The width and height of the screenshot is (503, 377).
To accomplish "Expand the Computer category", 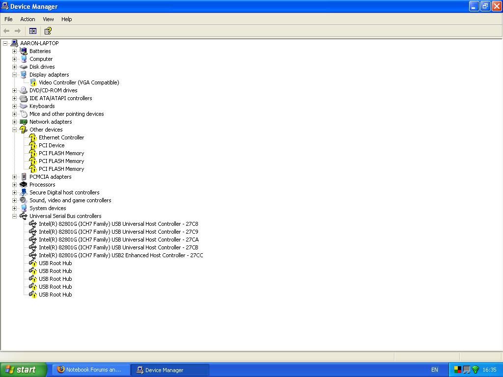I will click(x=14, y=59).
